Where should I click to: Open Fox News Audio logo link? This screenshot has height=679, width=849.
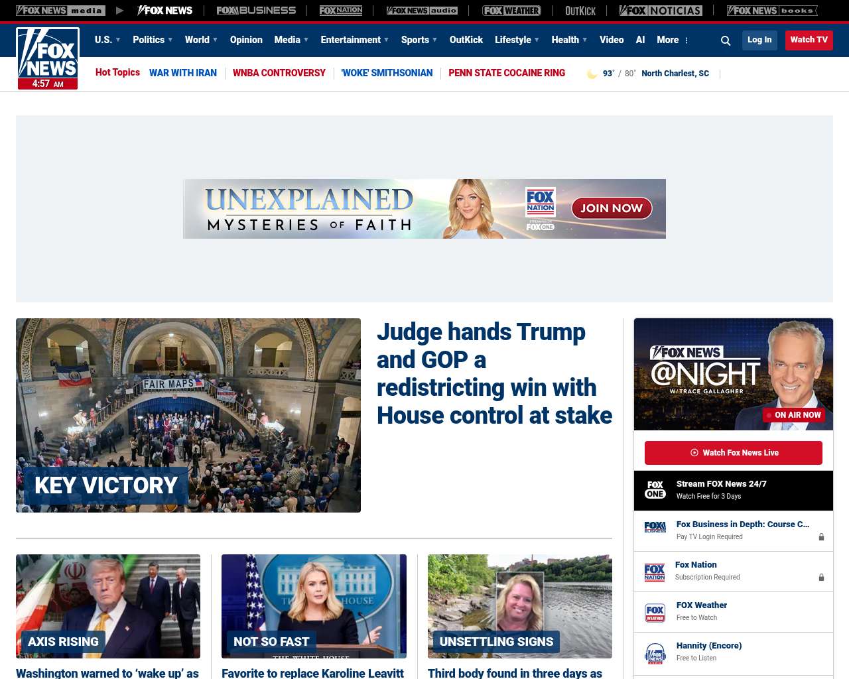tap(422, 11)
